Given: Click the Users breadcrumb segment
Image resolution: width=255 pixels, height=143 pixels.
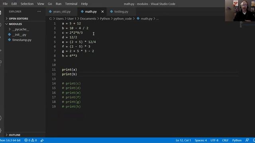Looking at the screenshot, I should click(x=60, y=19).
